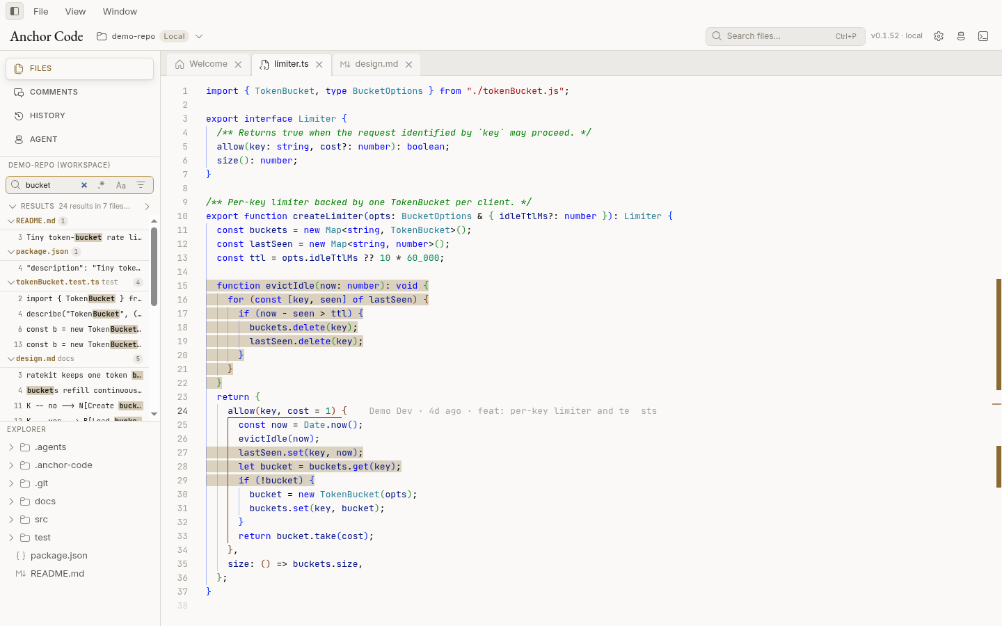Focus the Search files input
Image resolution: width=1002 pixels, height=626 pixels.
coord(785,36)
